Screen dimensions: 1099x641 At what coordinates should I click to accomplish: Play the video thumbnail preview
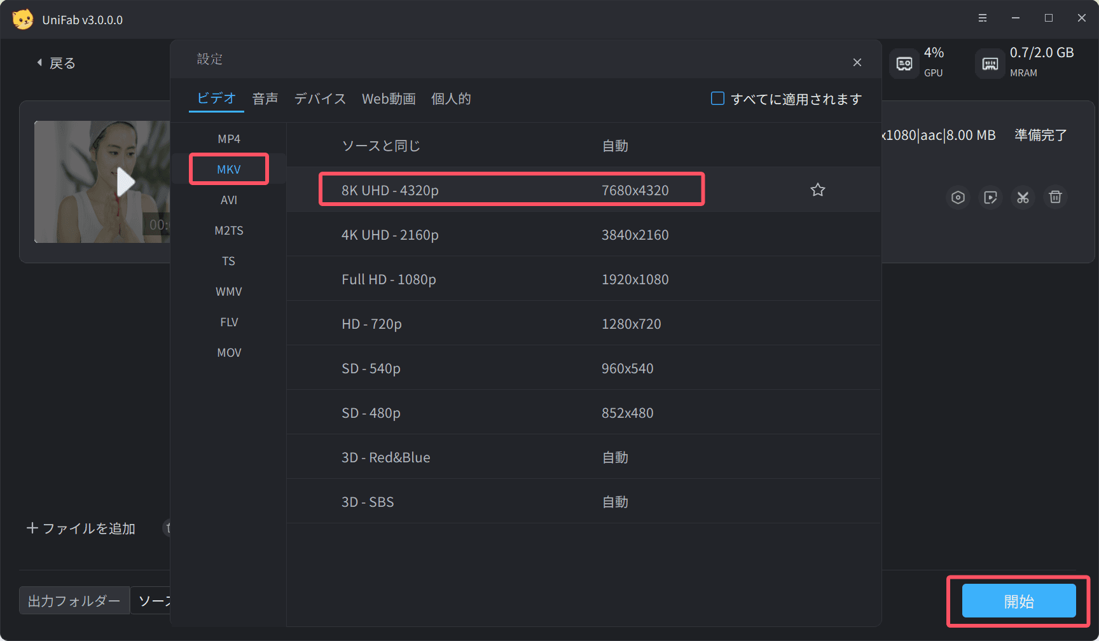coord(125,183)
